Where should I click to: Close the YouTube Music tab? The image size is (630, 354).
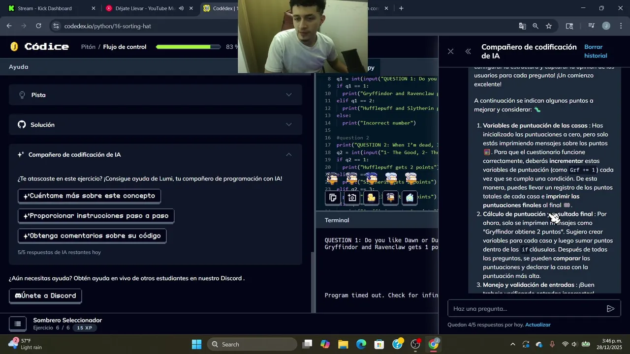point(191,8)
